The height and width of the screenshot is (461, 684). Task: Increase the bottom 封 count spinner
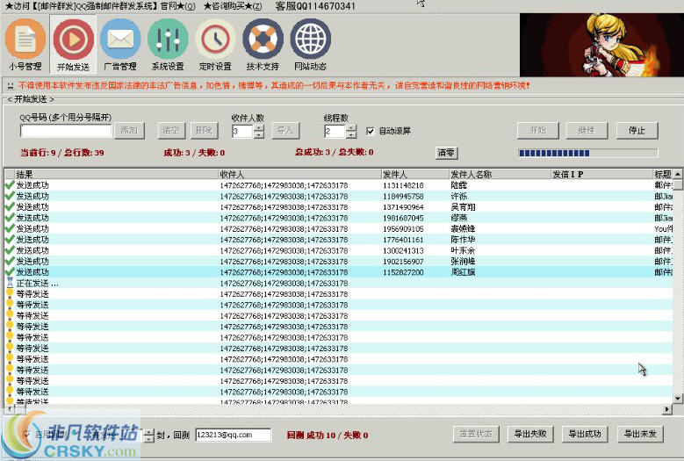click(149, 432)
